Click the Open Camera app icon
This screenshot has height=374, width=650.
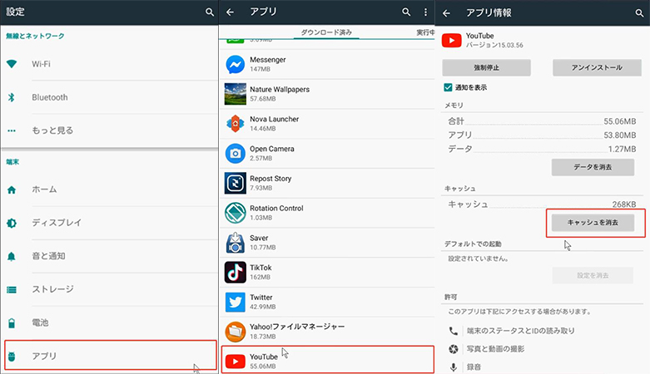235,153
